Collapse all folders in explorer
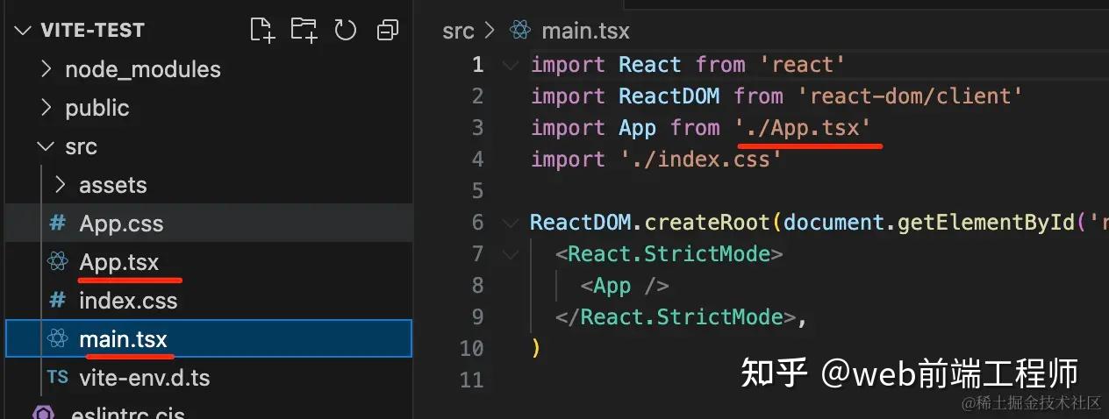This screenshot has width=1109, height=419. [387, 31]
